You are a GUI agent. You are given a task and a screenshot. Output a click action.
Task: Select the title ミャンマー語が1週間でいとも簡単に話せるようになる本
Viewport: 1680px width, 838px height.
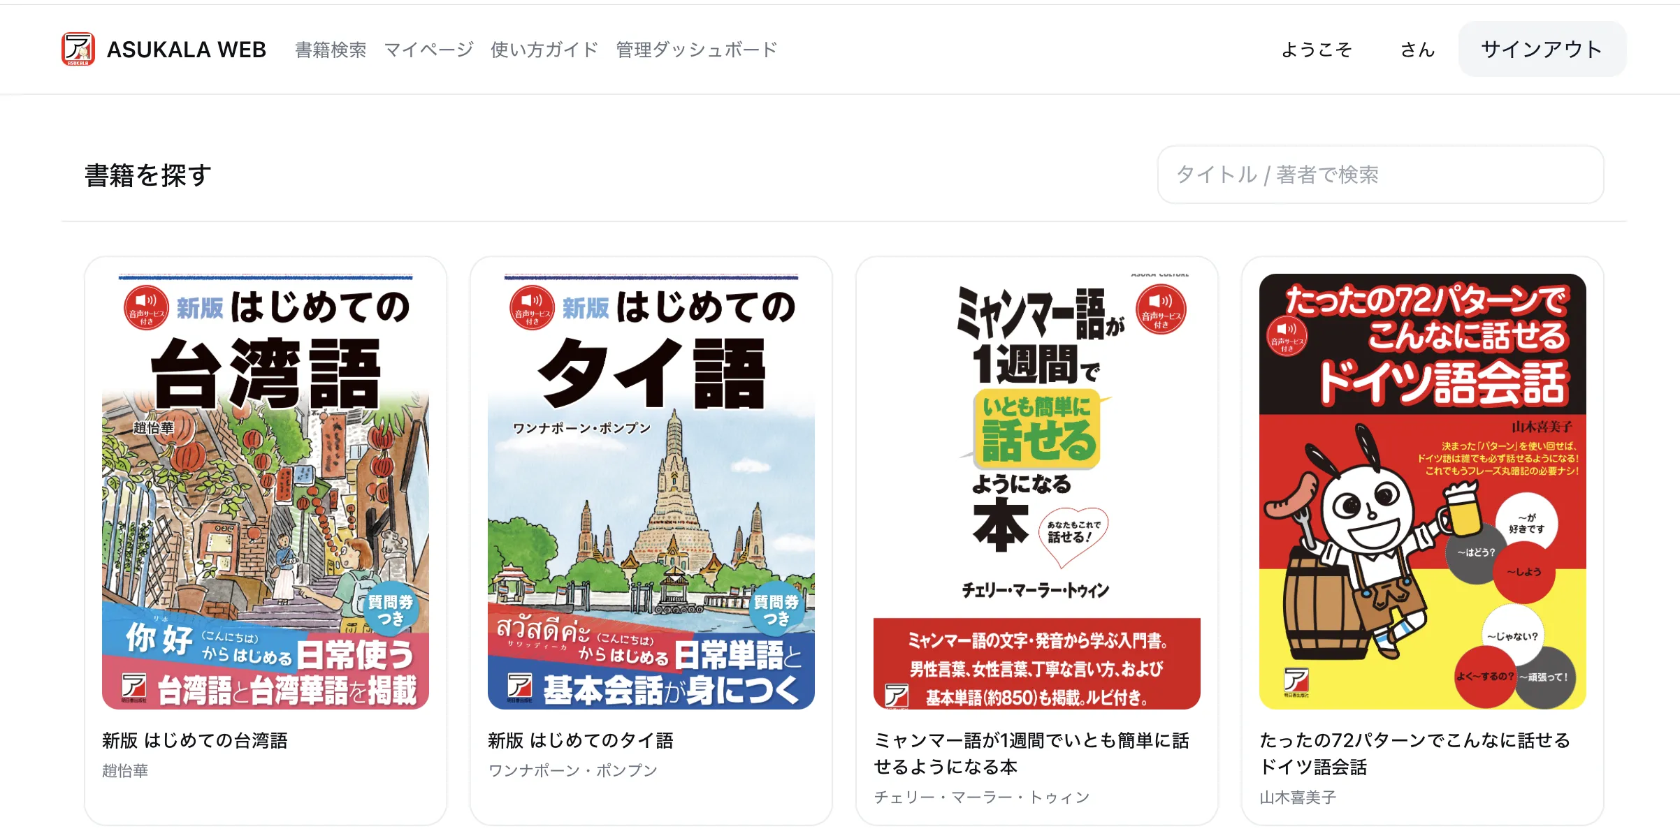click(1031, 754)
